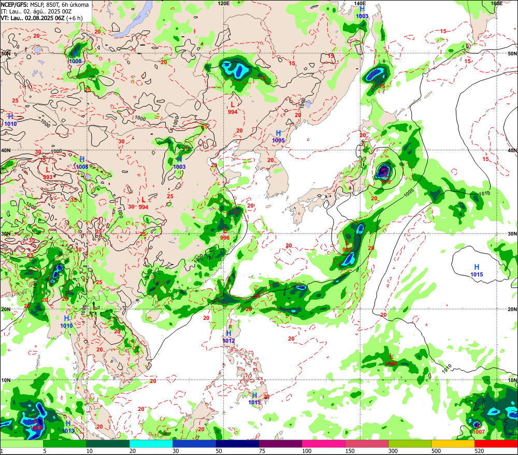Click the green 5–10 legend swatch
The width and height of the screenshot is (518, 455).
click(64, 444)
